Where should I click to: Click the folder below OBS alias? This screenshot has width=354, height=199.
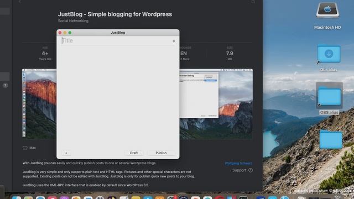coord(331,139)
